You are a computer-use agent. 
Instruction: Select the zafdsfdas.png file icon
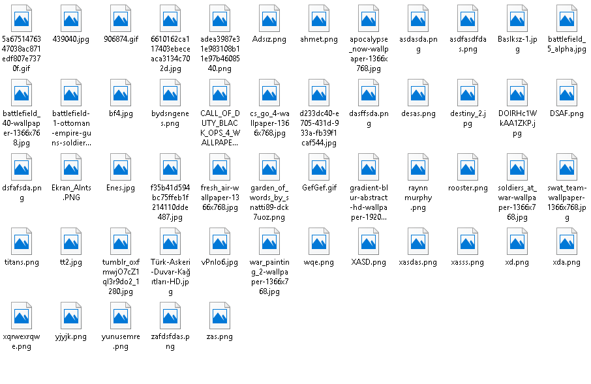(170, 316)
